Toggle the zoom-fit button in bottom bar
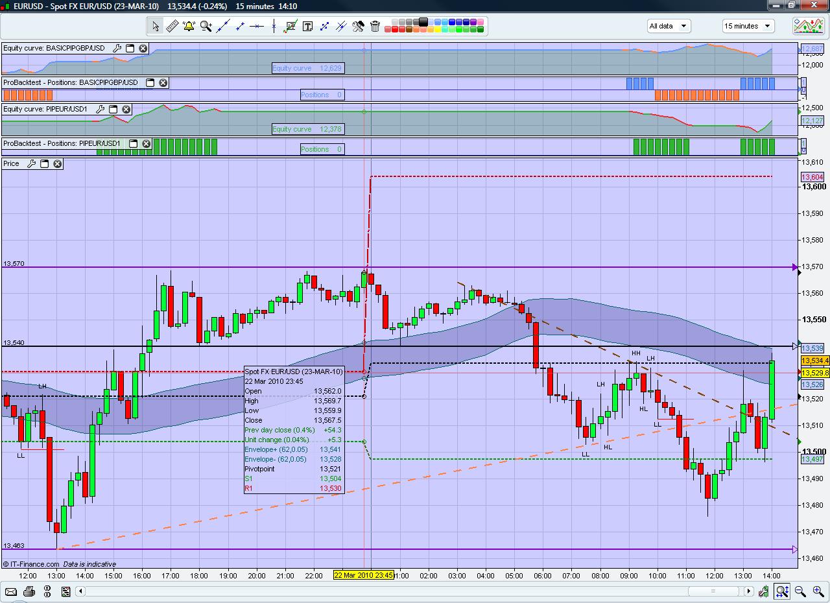 click(x=782, y=591)
